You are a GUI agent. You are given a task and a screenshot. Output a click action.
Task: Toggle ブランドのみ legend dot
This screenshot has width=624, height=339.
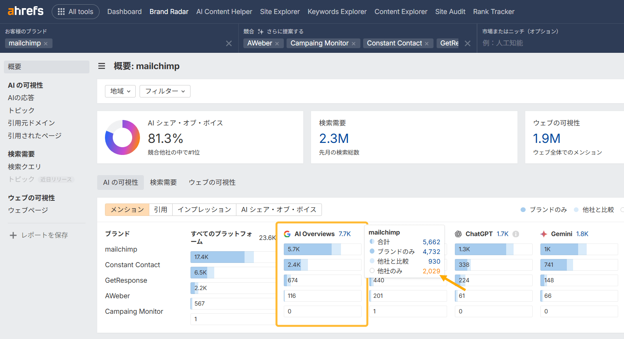point(523,210)
